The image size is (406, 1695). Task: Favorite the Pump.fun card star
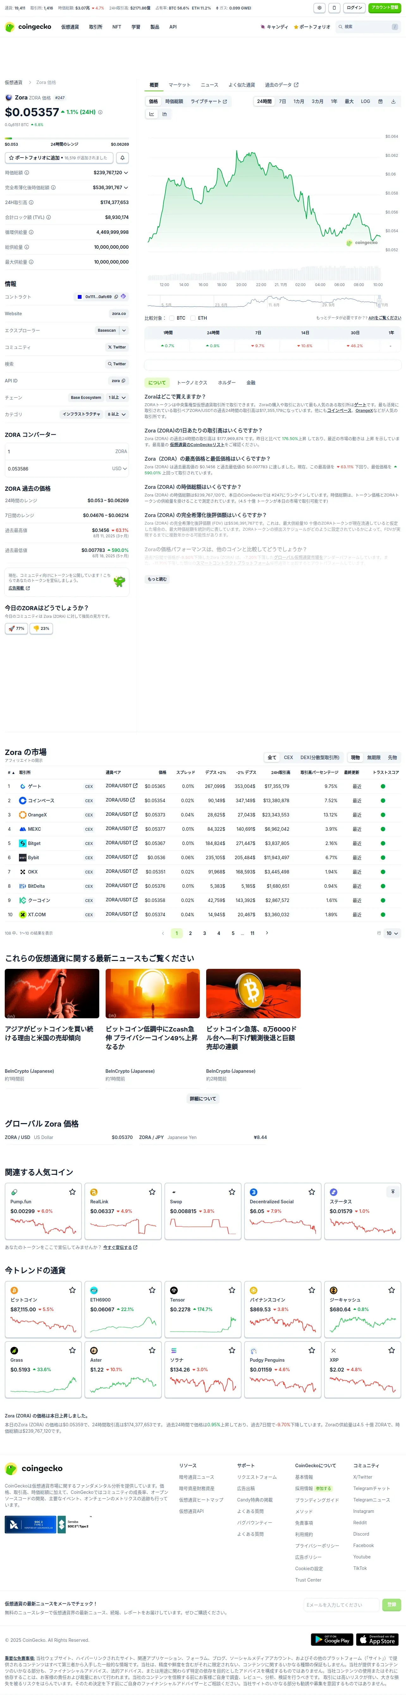point(72,1192)
